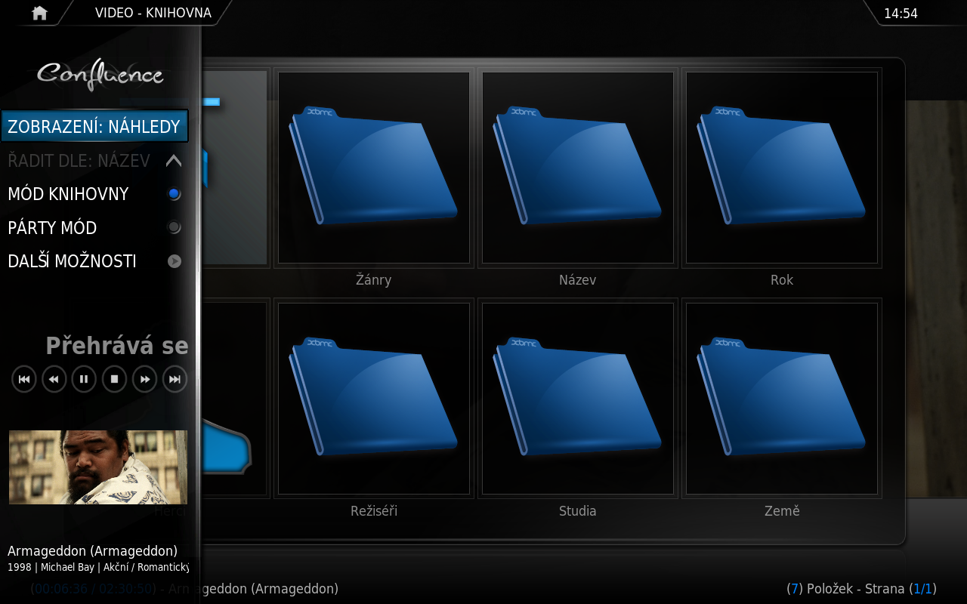Click the Položek - Strana page counter
The height and width of the screenshot is (604, 967).
(861, 589)
